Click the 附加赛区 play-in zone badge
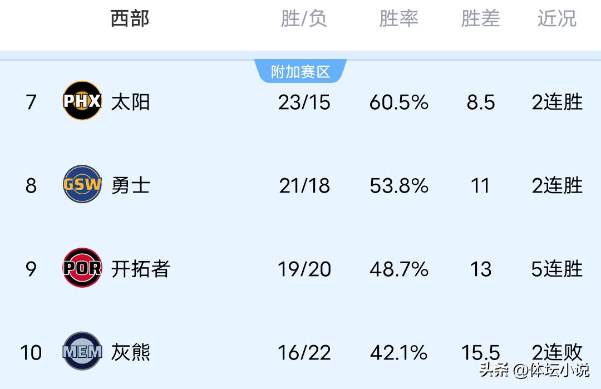Screen dimensions: 601x389 pyautogui.click(x=300, y=72)
